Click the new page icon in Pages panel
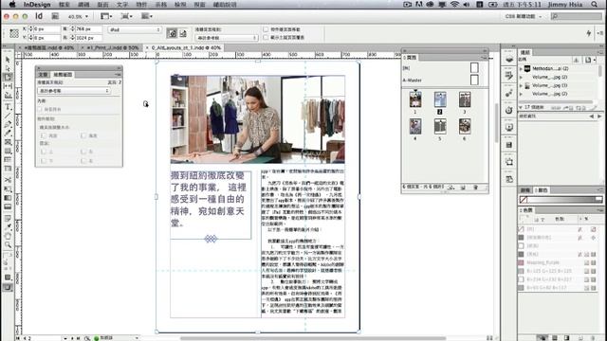This screenshot has height=341, width=607. (x=463, y=188)
